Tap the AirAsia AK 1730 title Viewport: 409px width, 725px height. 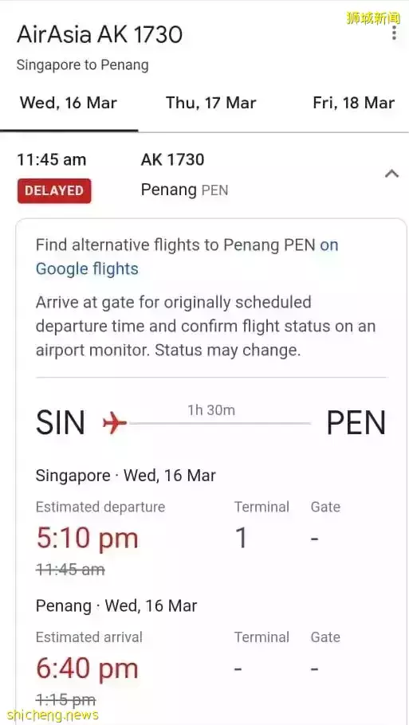100,35
